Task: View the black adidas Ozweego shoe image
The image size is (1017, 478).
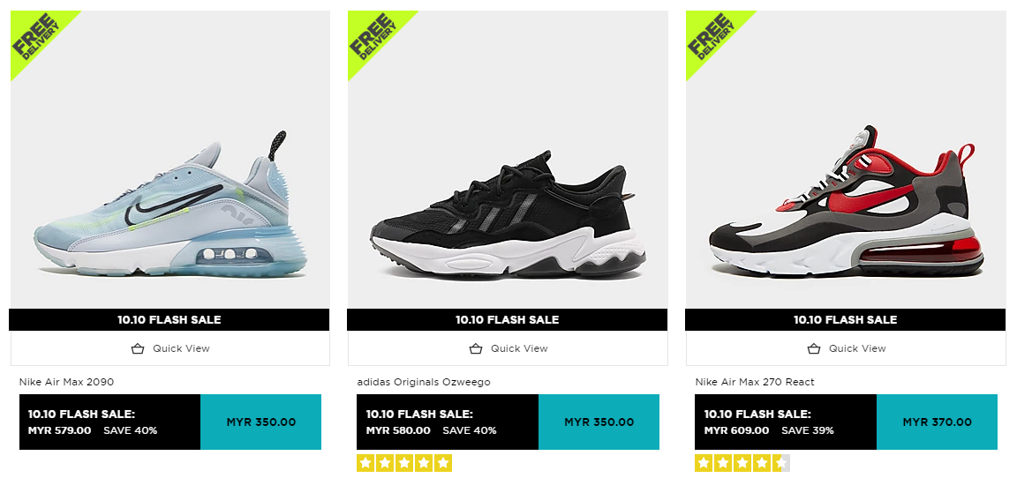Action: (x=508, y=215)
